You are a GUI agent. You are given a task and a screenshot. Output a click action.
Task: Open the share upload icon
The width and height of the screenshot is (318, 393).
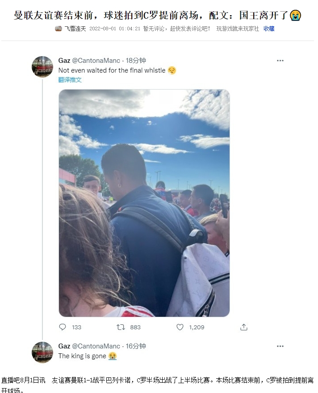tap(244, 327)
